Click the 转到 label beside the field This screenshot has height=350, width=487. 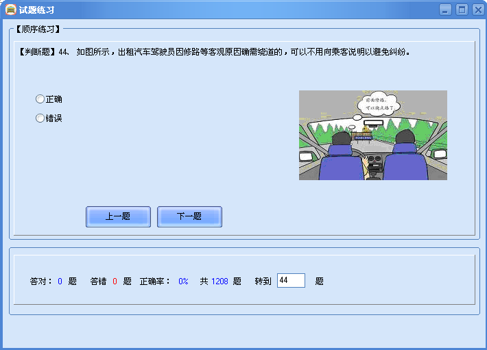coord(263,282)
